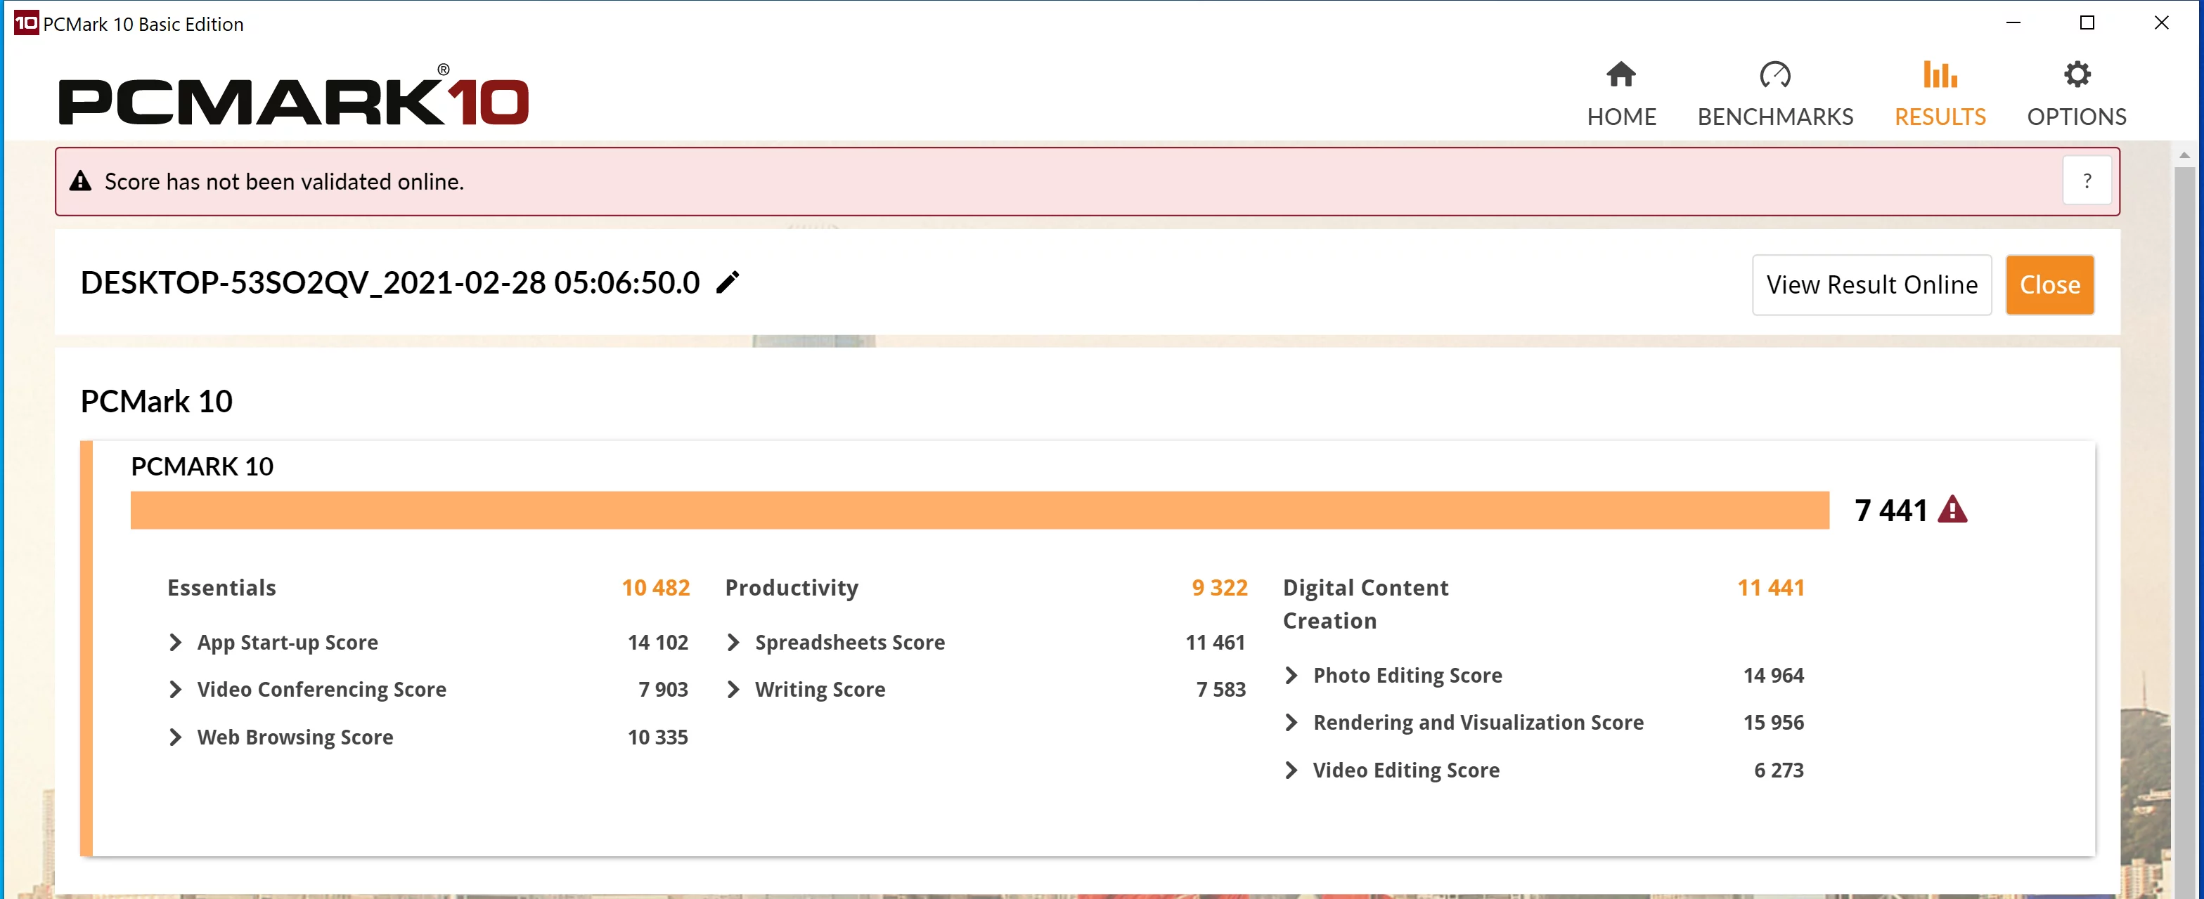Click the Digital Content Creation score 11 441
Image resolution: width=2204 pixels, height=899 pixels.
[x=1770, y=587]
